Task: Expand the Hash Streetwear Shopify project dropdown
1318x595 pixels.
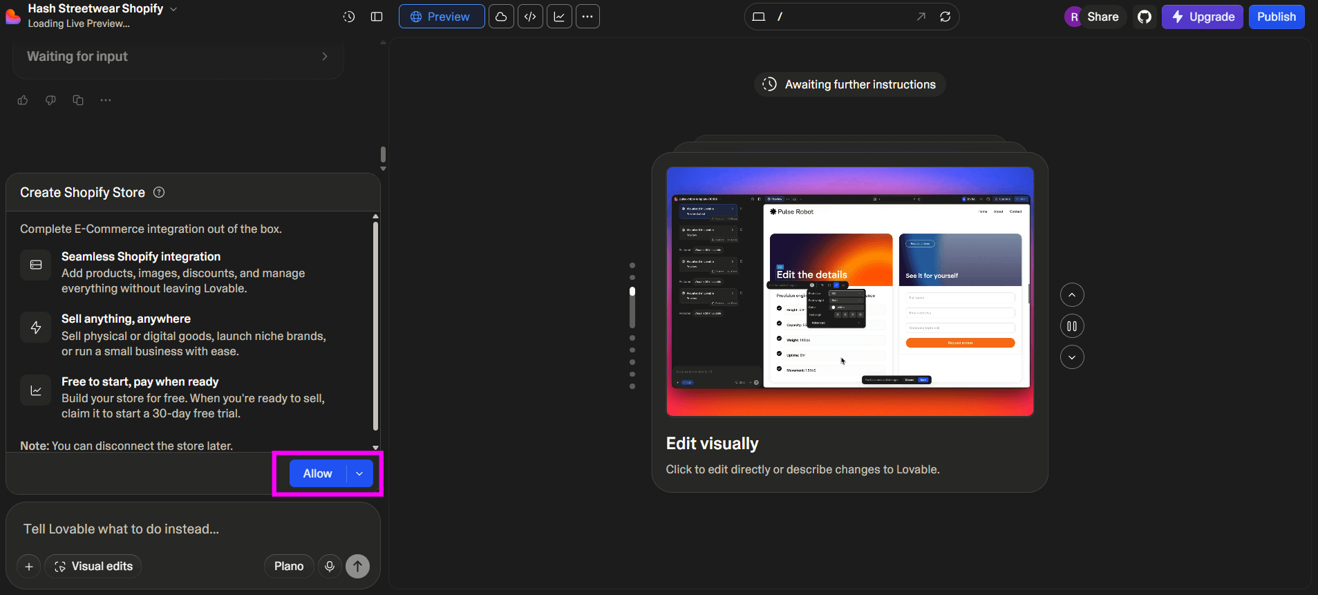Action: coord(173,9)
